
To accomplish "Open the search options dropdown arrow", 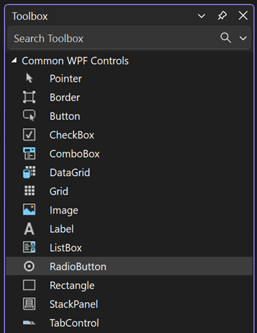I will (243, 38).
